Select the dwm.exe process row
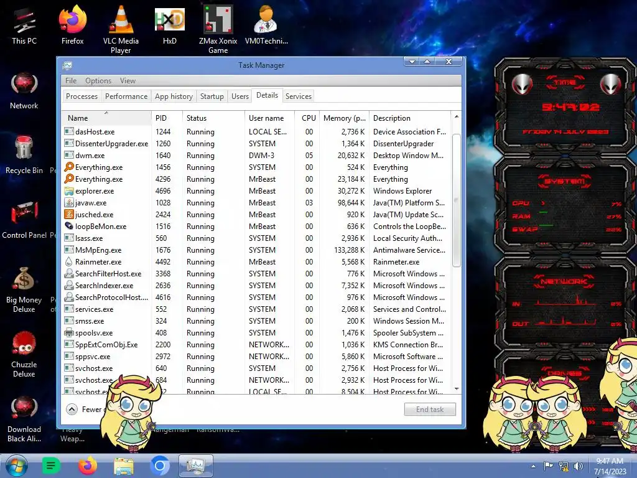The width and height of the screenshot is (637, 478). tap(256, 156)
